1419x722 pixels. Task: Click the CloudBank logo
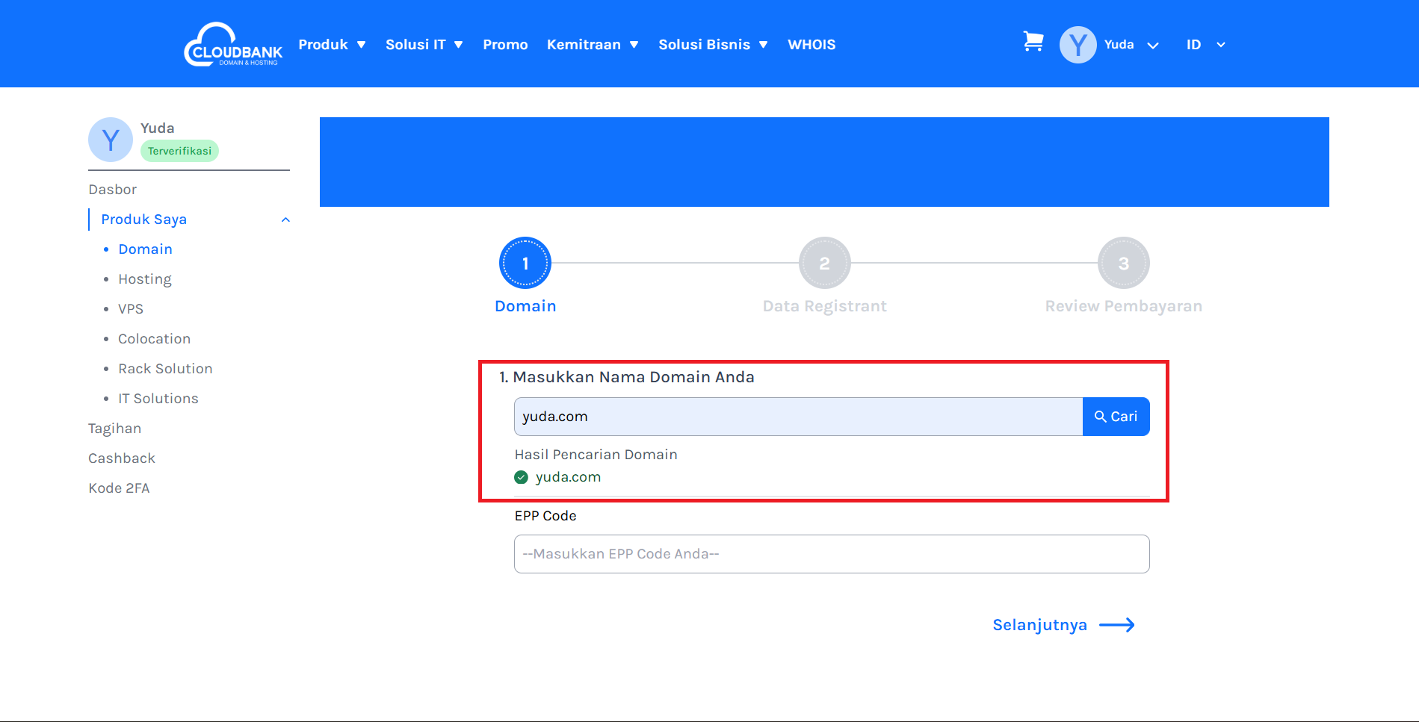pos(233,45)
